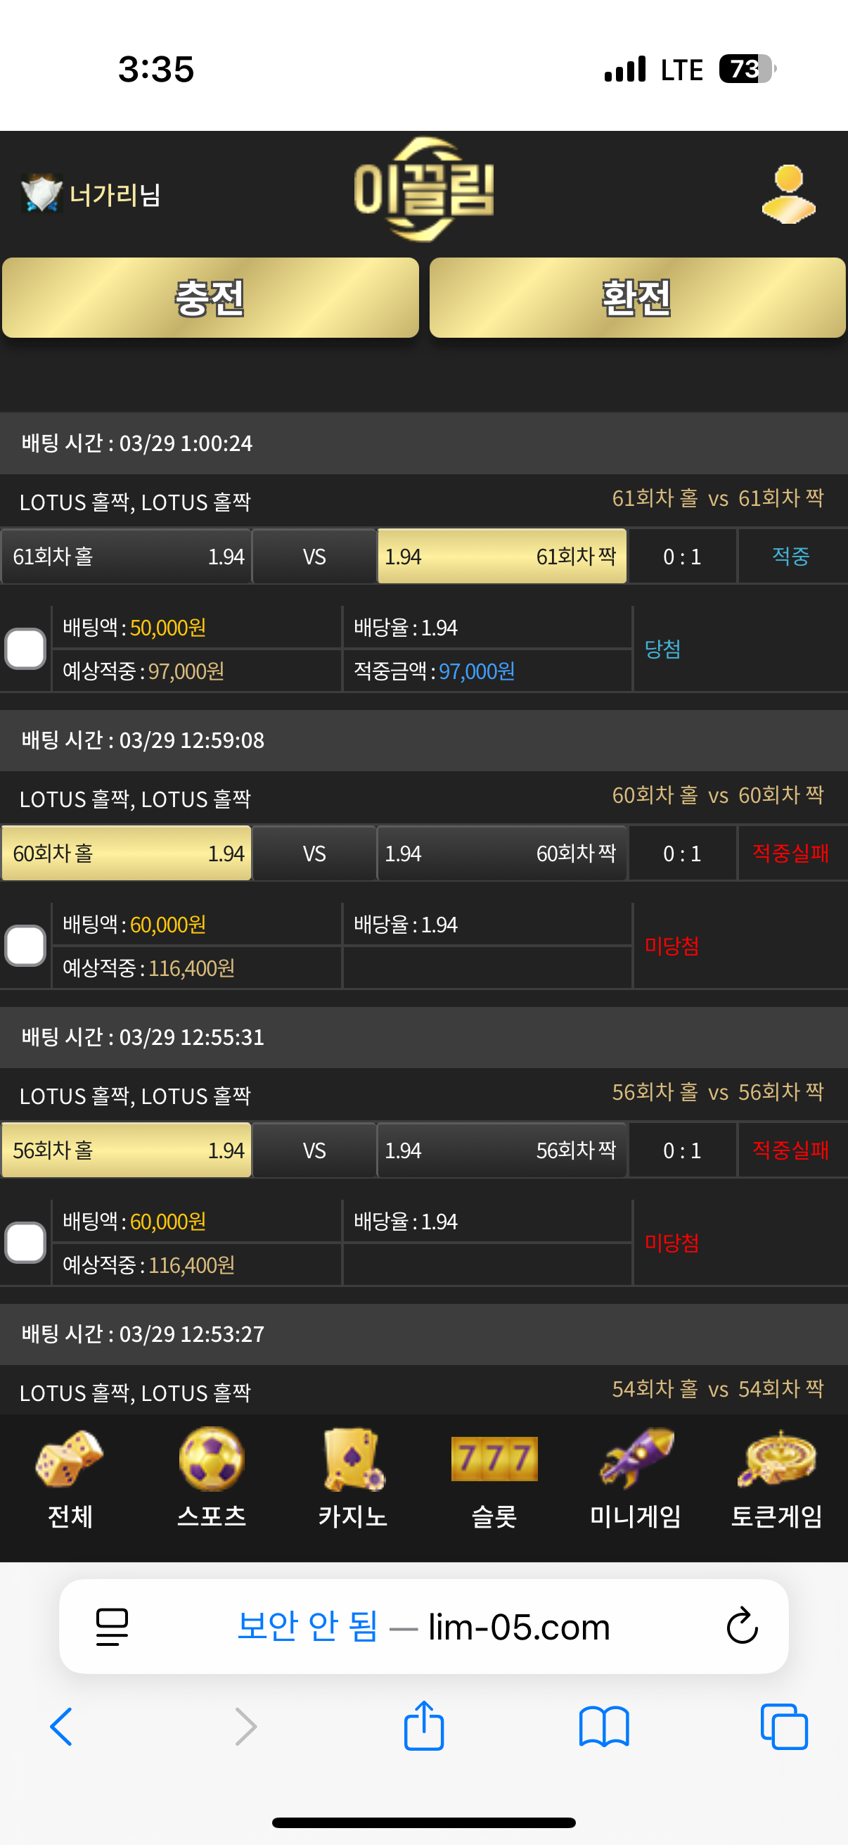Open the 스포츠 soccer ball icon
This screenshot has width=848, height=1845.
[211, 1457]
